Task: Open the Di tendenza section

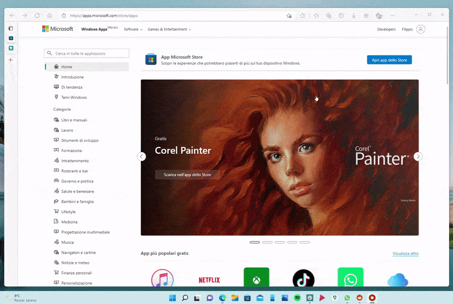Action: tap(68, 87)
